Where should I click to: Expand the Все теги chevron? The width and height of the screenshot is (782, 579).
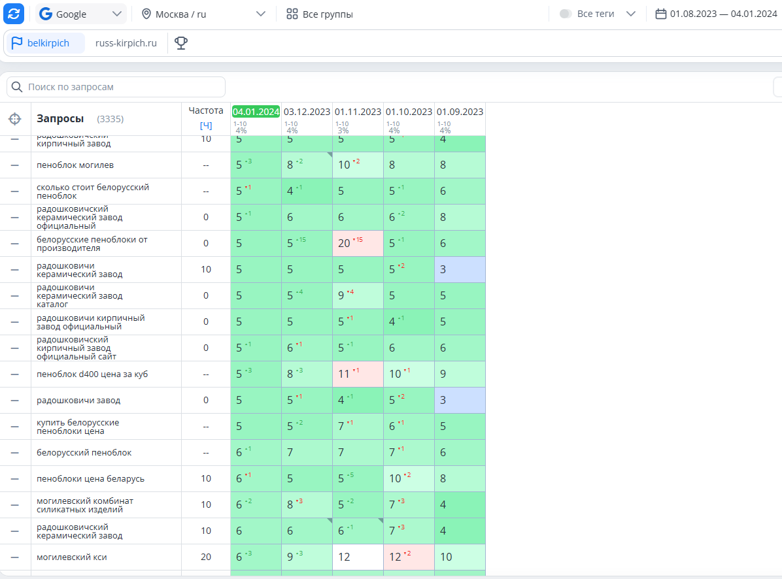[x=631, y=14]
